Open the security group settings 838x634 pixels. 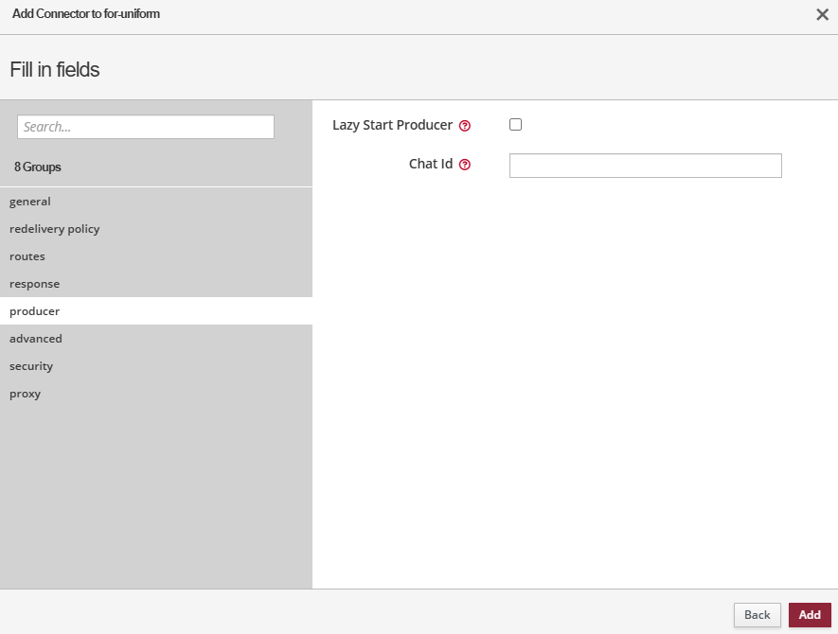tap(31, 366)
